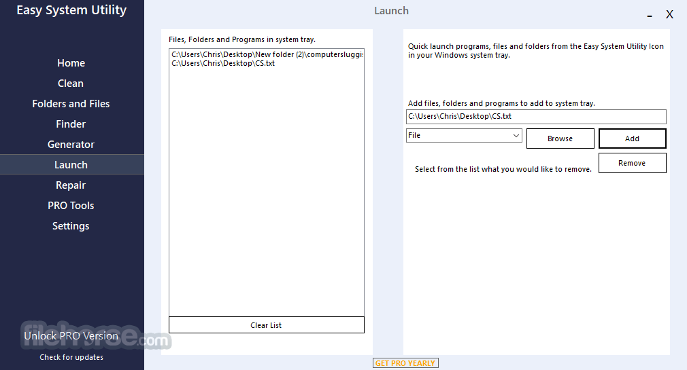Click the Easy System Utility title
Image resolution: width=687 pixels, height=370 pixels.
coord(71,10)
